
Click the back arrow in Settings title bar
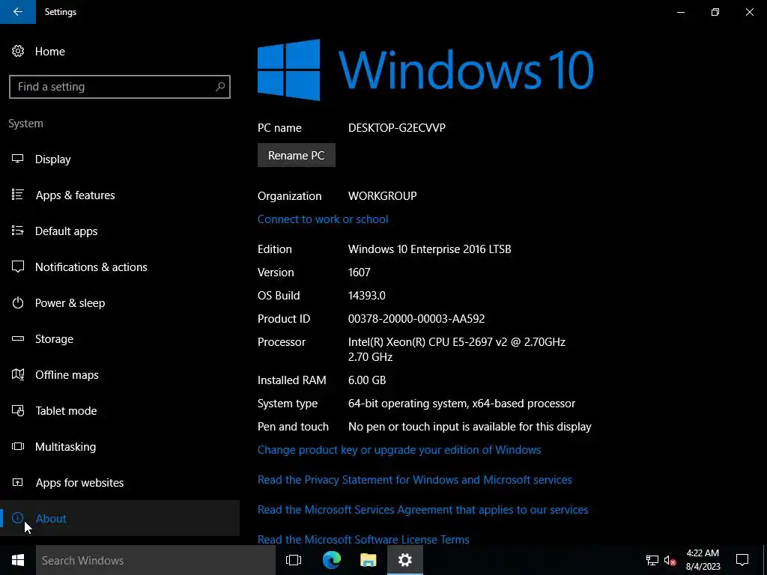18,12
